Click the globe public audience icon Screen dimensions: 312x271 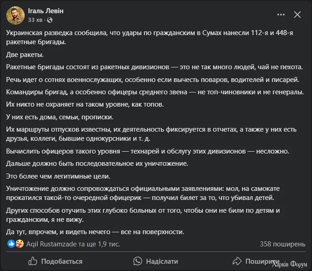tap(50, 20)
